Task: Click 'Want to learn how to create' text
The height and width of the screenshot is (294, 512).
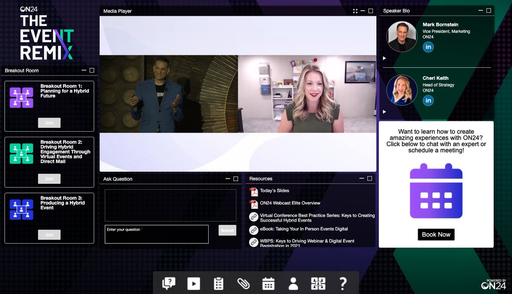Action: pyautogui.click(x=436, y=132)
